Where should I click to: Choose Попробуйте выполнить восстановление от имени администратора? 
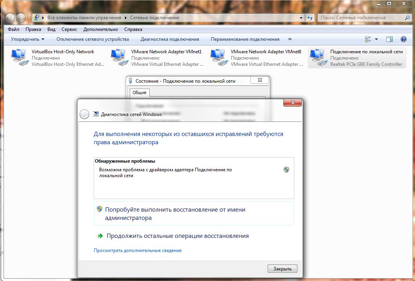point(194,213)
